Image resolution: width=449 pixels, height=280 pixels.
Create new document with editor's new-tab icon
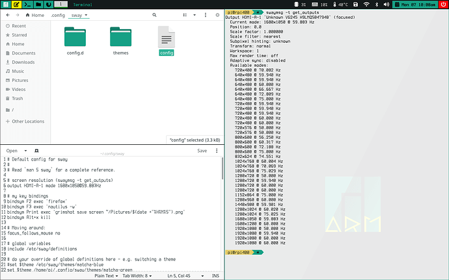pyautogui.click(x=36, y=151)
